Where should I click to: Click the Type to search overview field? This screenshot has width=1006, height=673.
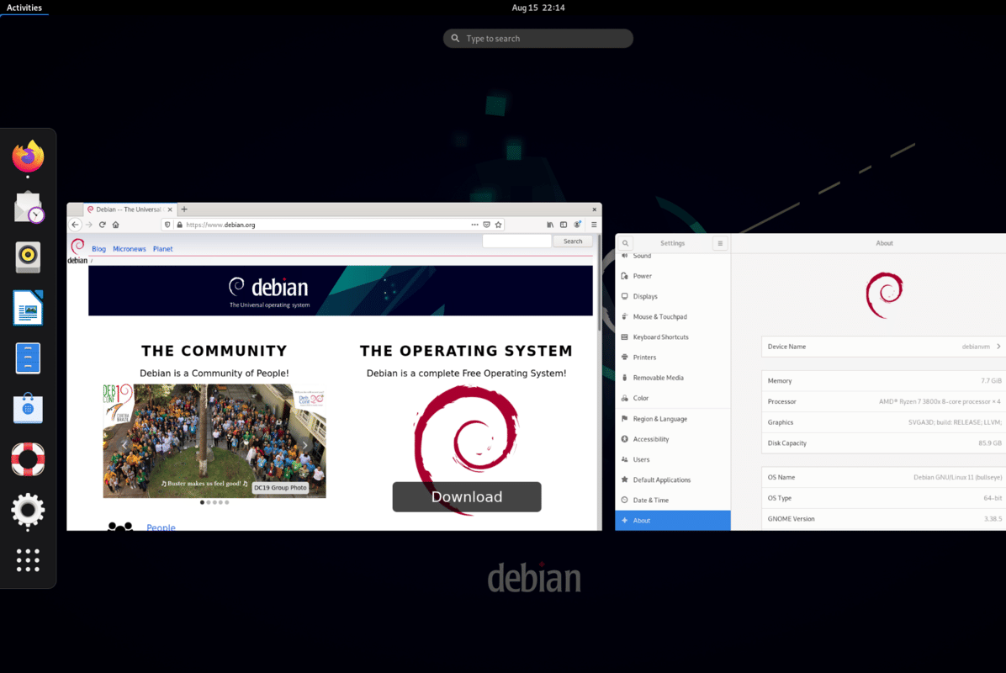click(538, 39)
